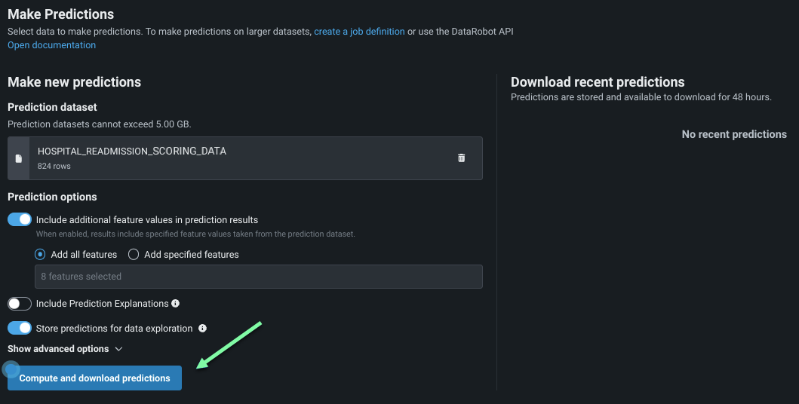Click the Make Predictions page title
The width and height of the screenshot is (799, 404).
coord(61,14)
